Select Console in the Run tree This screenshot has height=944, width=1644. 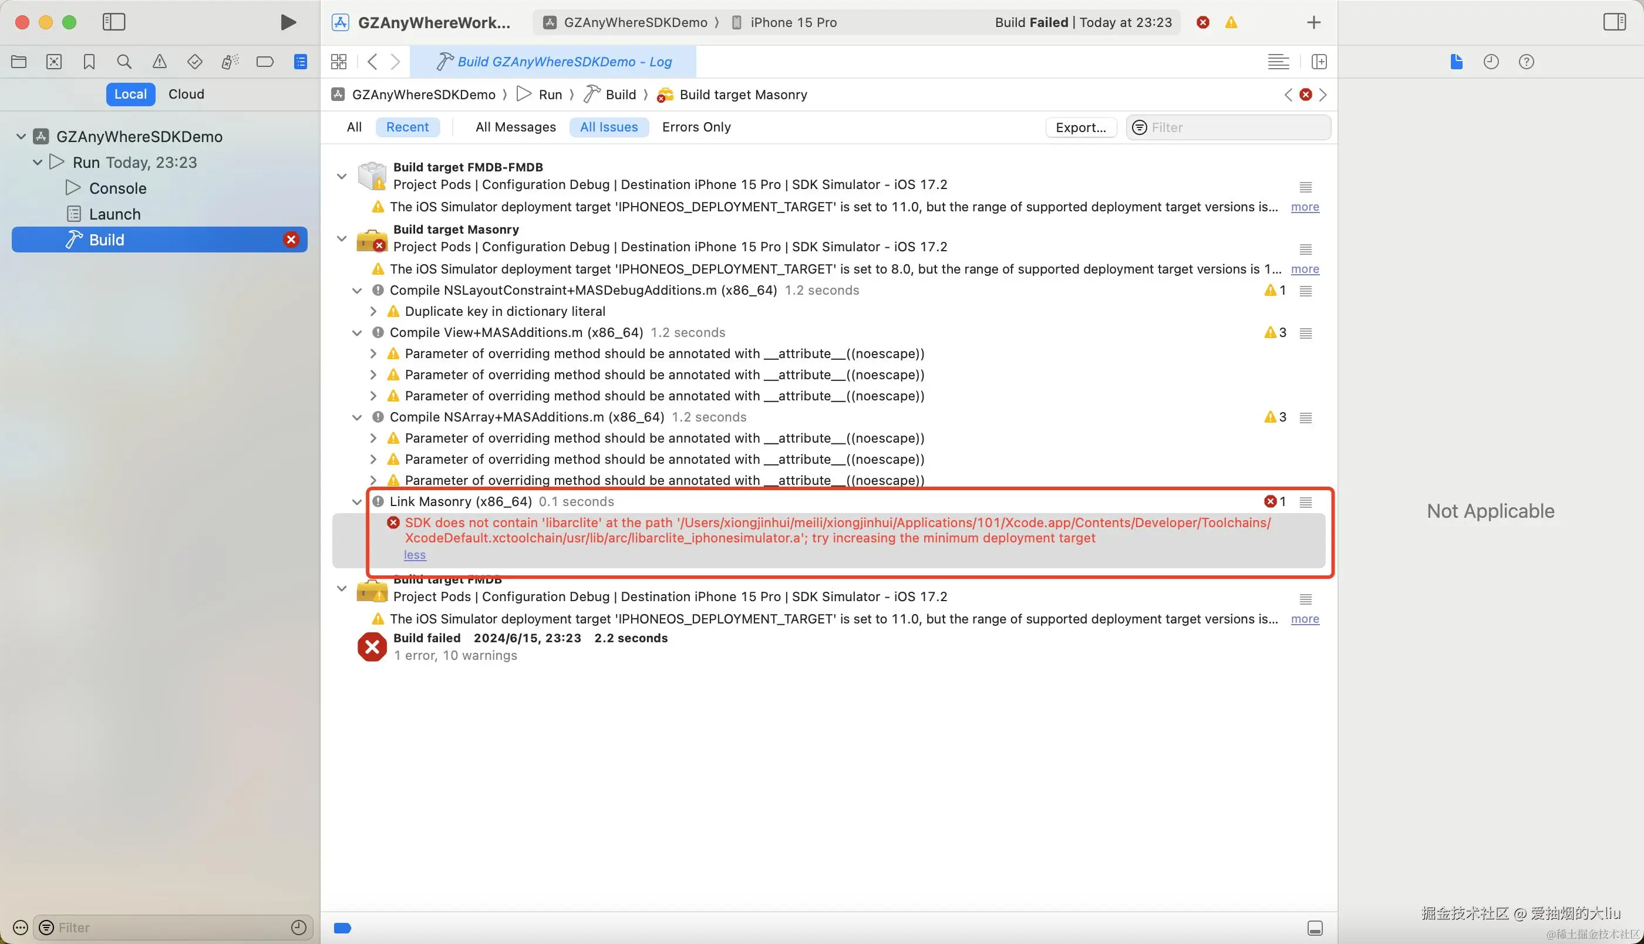click(117, 188)
